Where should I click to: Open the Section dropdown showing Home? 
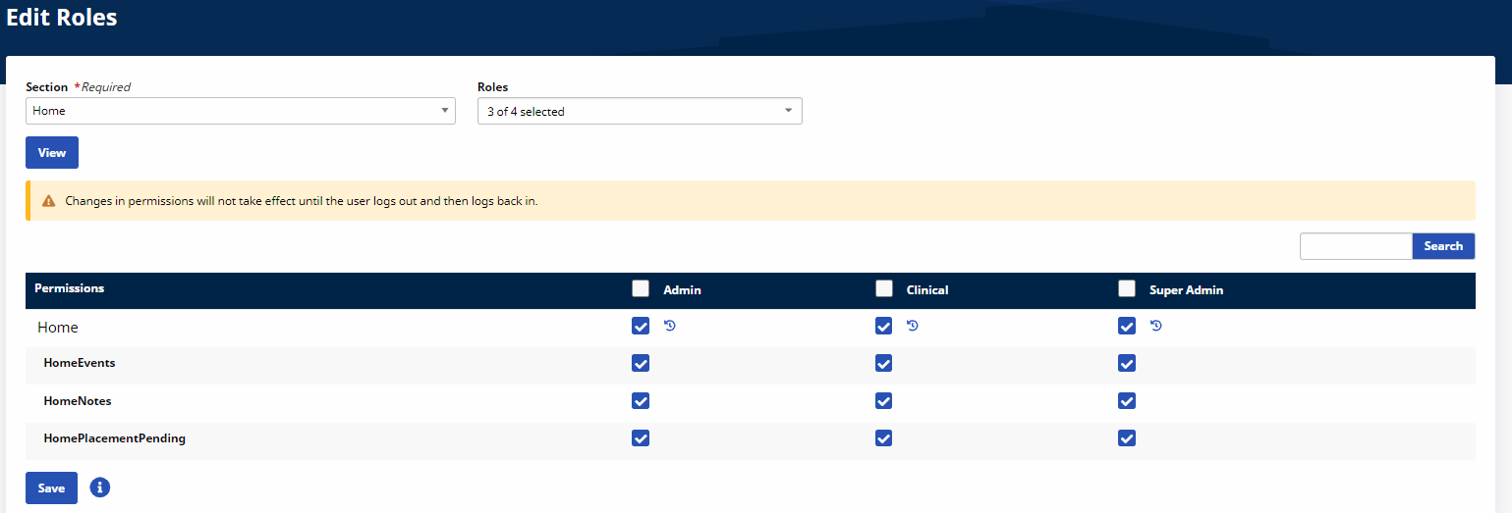pos(240,111)
